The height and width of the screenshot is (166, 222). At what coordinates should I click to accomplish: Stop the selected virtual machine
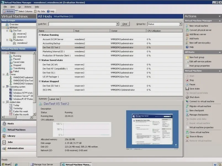point(187,80)
